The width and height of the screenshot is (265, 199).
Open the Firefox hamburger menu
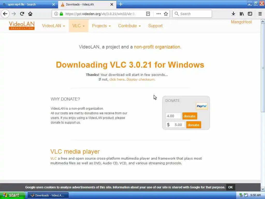tap(260, 14)
